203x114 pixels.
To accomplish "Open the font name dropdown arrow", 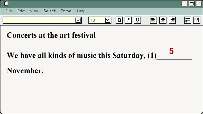I will pos(78,20).
